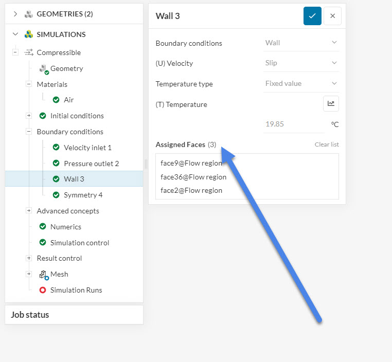The image size is (392, 362).
Task: Click the Compressible analysis type icon
Action: (29, 52)
